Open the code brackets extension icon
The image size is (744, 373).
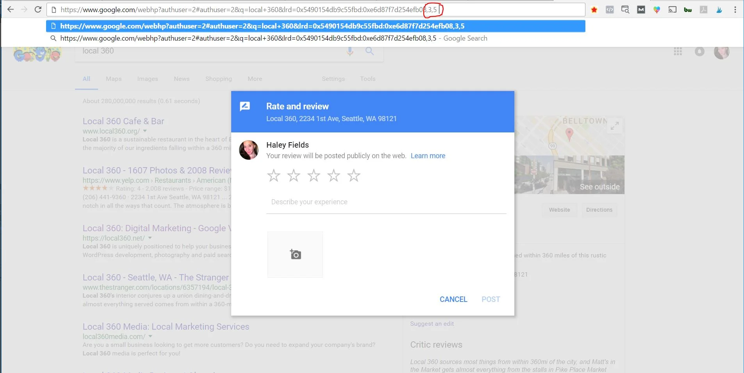(x=610, y=10)
